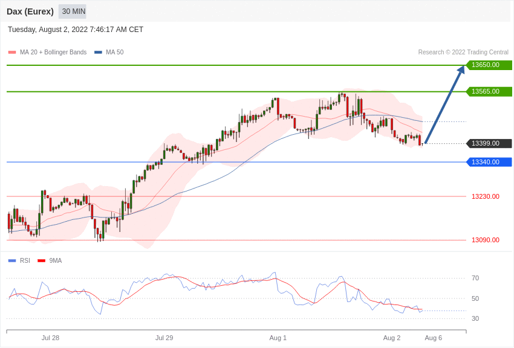Click the Jul 28 date on the time axis
Viewport: 514px width, 348px height.
(x=50, y=338)
